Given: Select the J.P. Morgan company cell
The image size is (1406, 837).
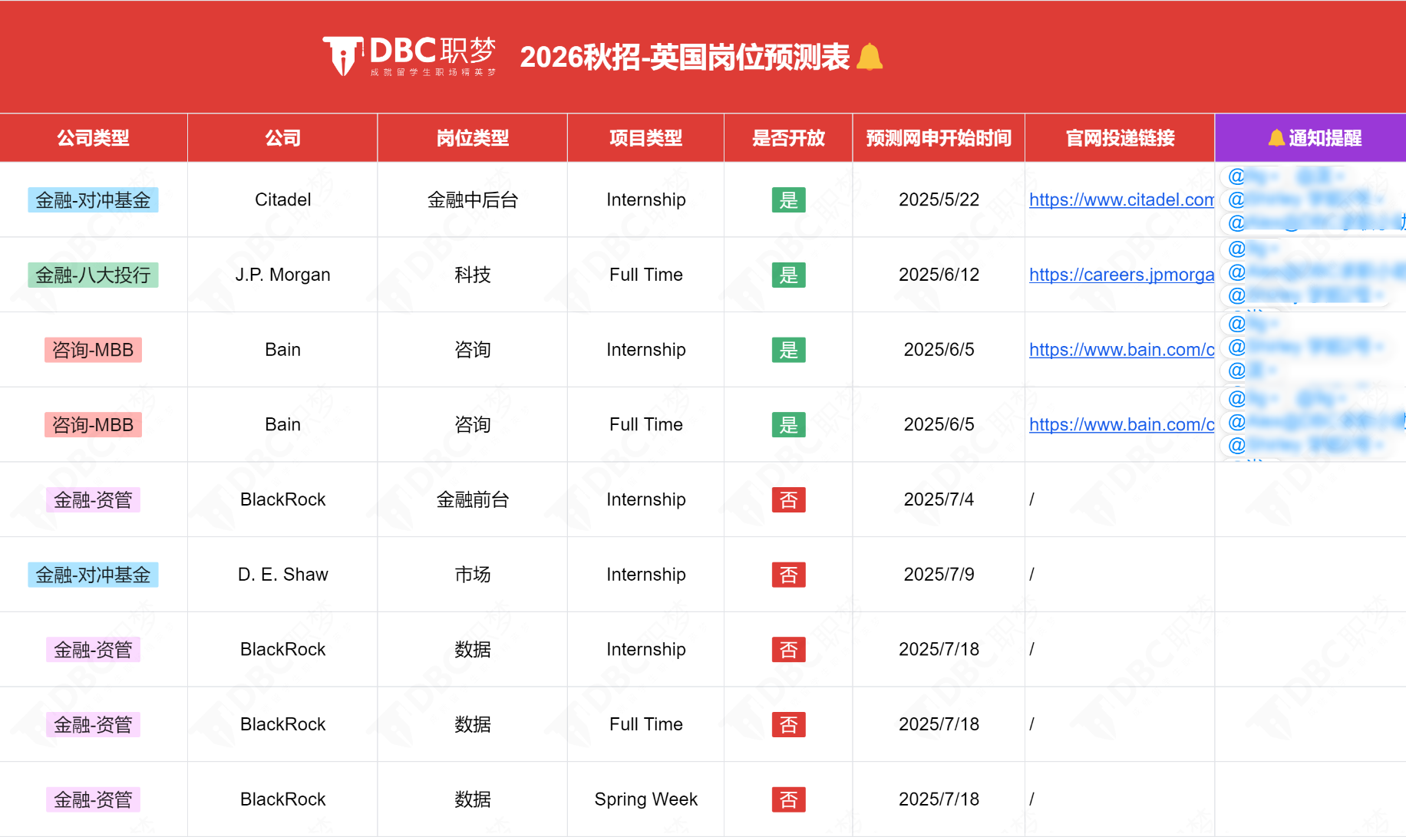Looking at the screenshot, I should click(282, 275).
